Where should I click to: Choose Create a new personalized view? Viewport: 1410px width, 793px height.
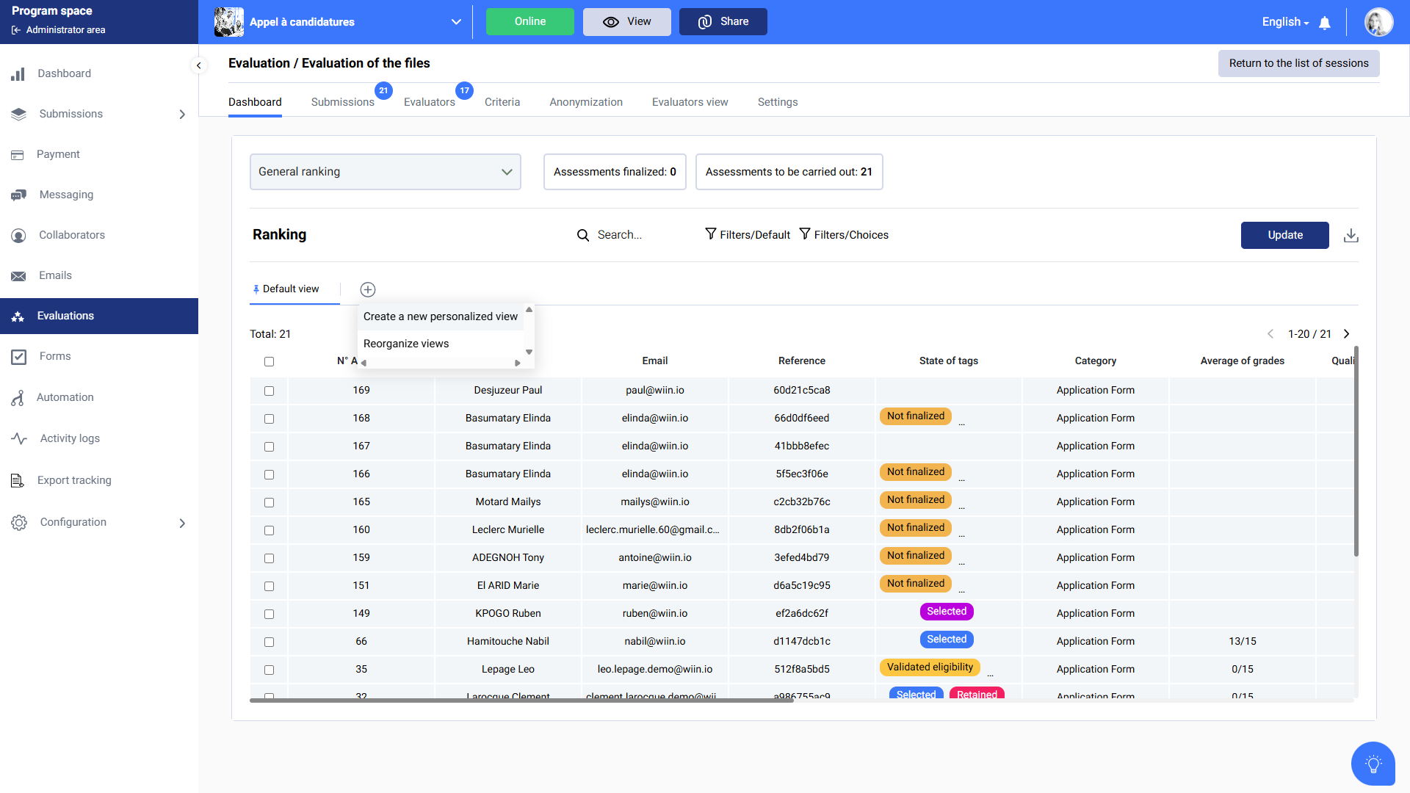click(440, 316)
